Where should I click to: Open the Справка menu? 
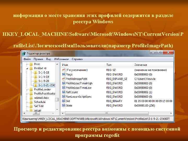click(77, 59)
